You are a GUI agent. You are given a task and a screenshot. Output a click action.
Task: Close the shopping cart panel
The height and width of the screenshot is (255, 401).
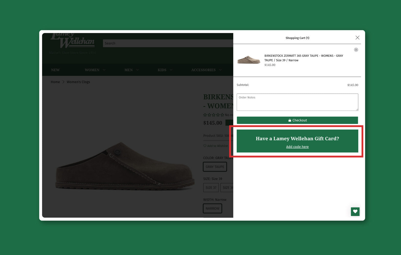click(357, 38)
